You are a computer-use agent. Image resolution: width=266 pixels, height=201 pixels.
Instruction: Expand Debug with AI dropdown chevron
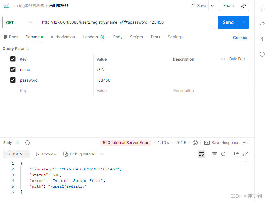102,154
